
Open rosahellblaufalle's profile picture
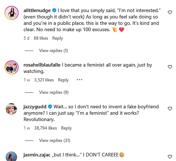tap(11, 67)
